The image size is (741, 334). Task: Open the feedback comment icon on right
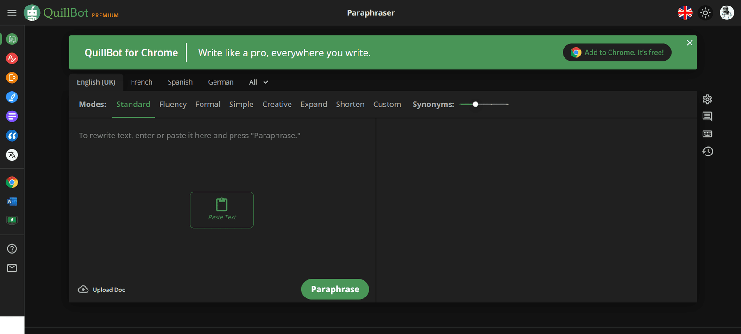tap(707, 117)
